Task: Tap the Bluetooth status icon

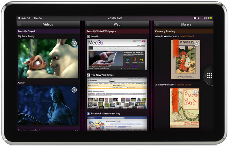Action: pyautogui.click(x=19, y=18)
